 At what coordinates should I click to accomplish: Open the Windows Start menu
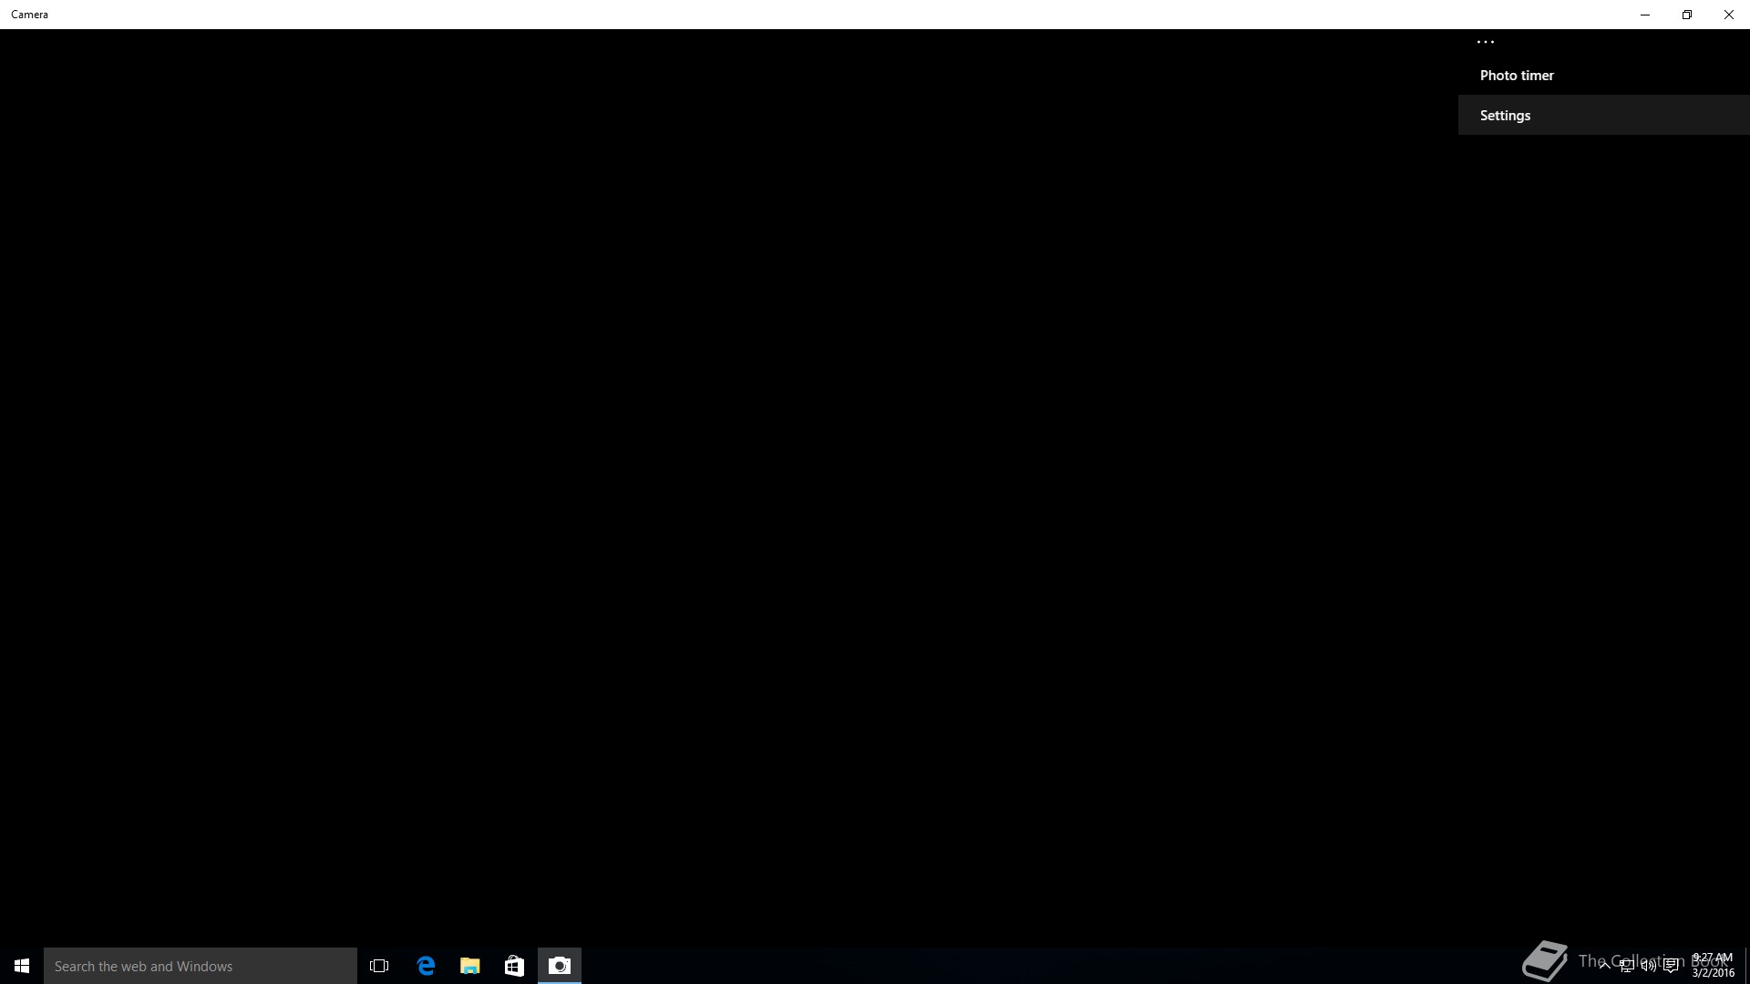tap(22, 966)
